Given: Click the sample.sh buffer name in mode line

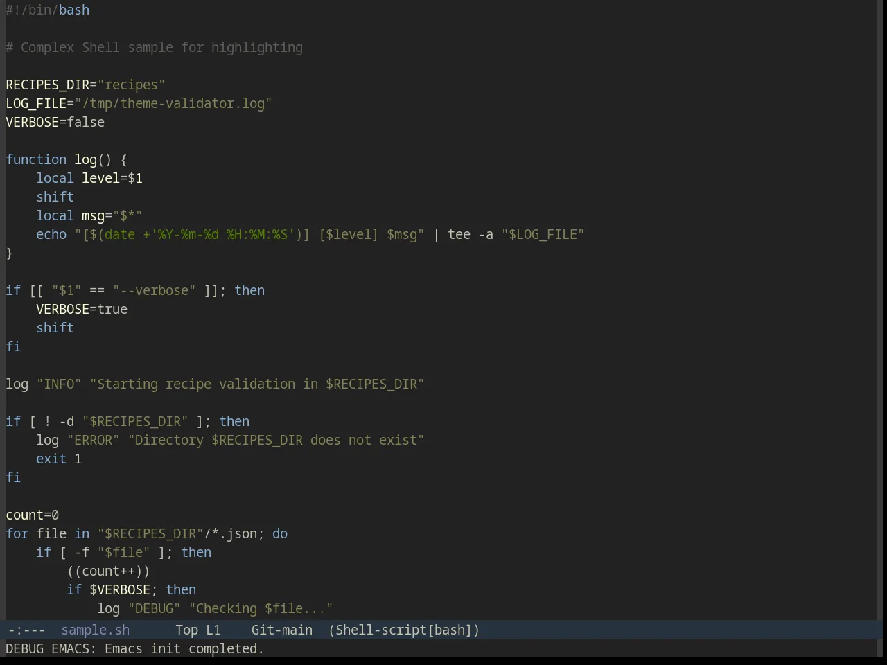Looking at the screenshot, I should click(95, 630).
